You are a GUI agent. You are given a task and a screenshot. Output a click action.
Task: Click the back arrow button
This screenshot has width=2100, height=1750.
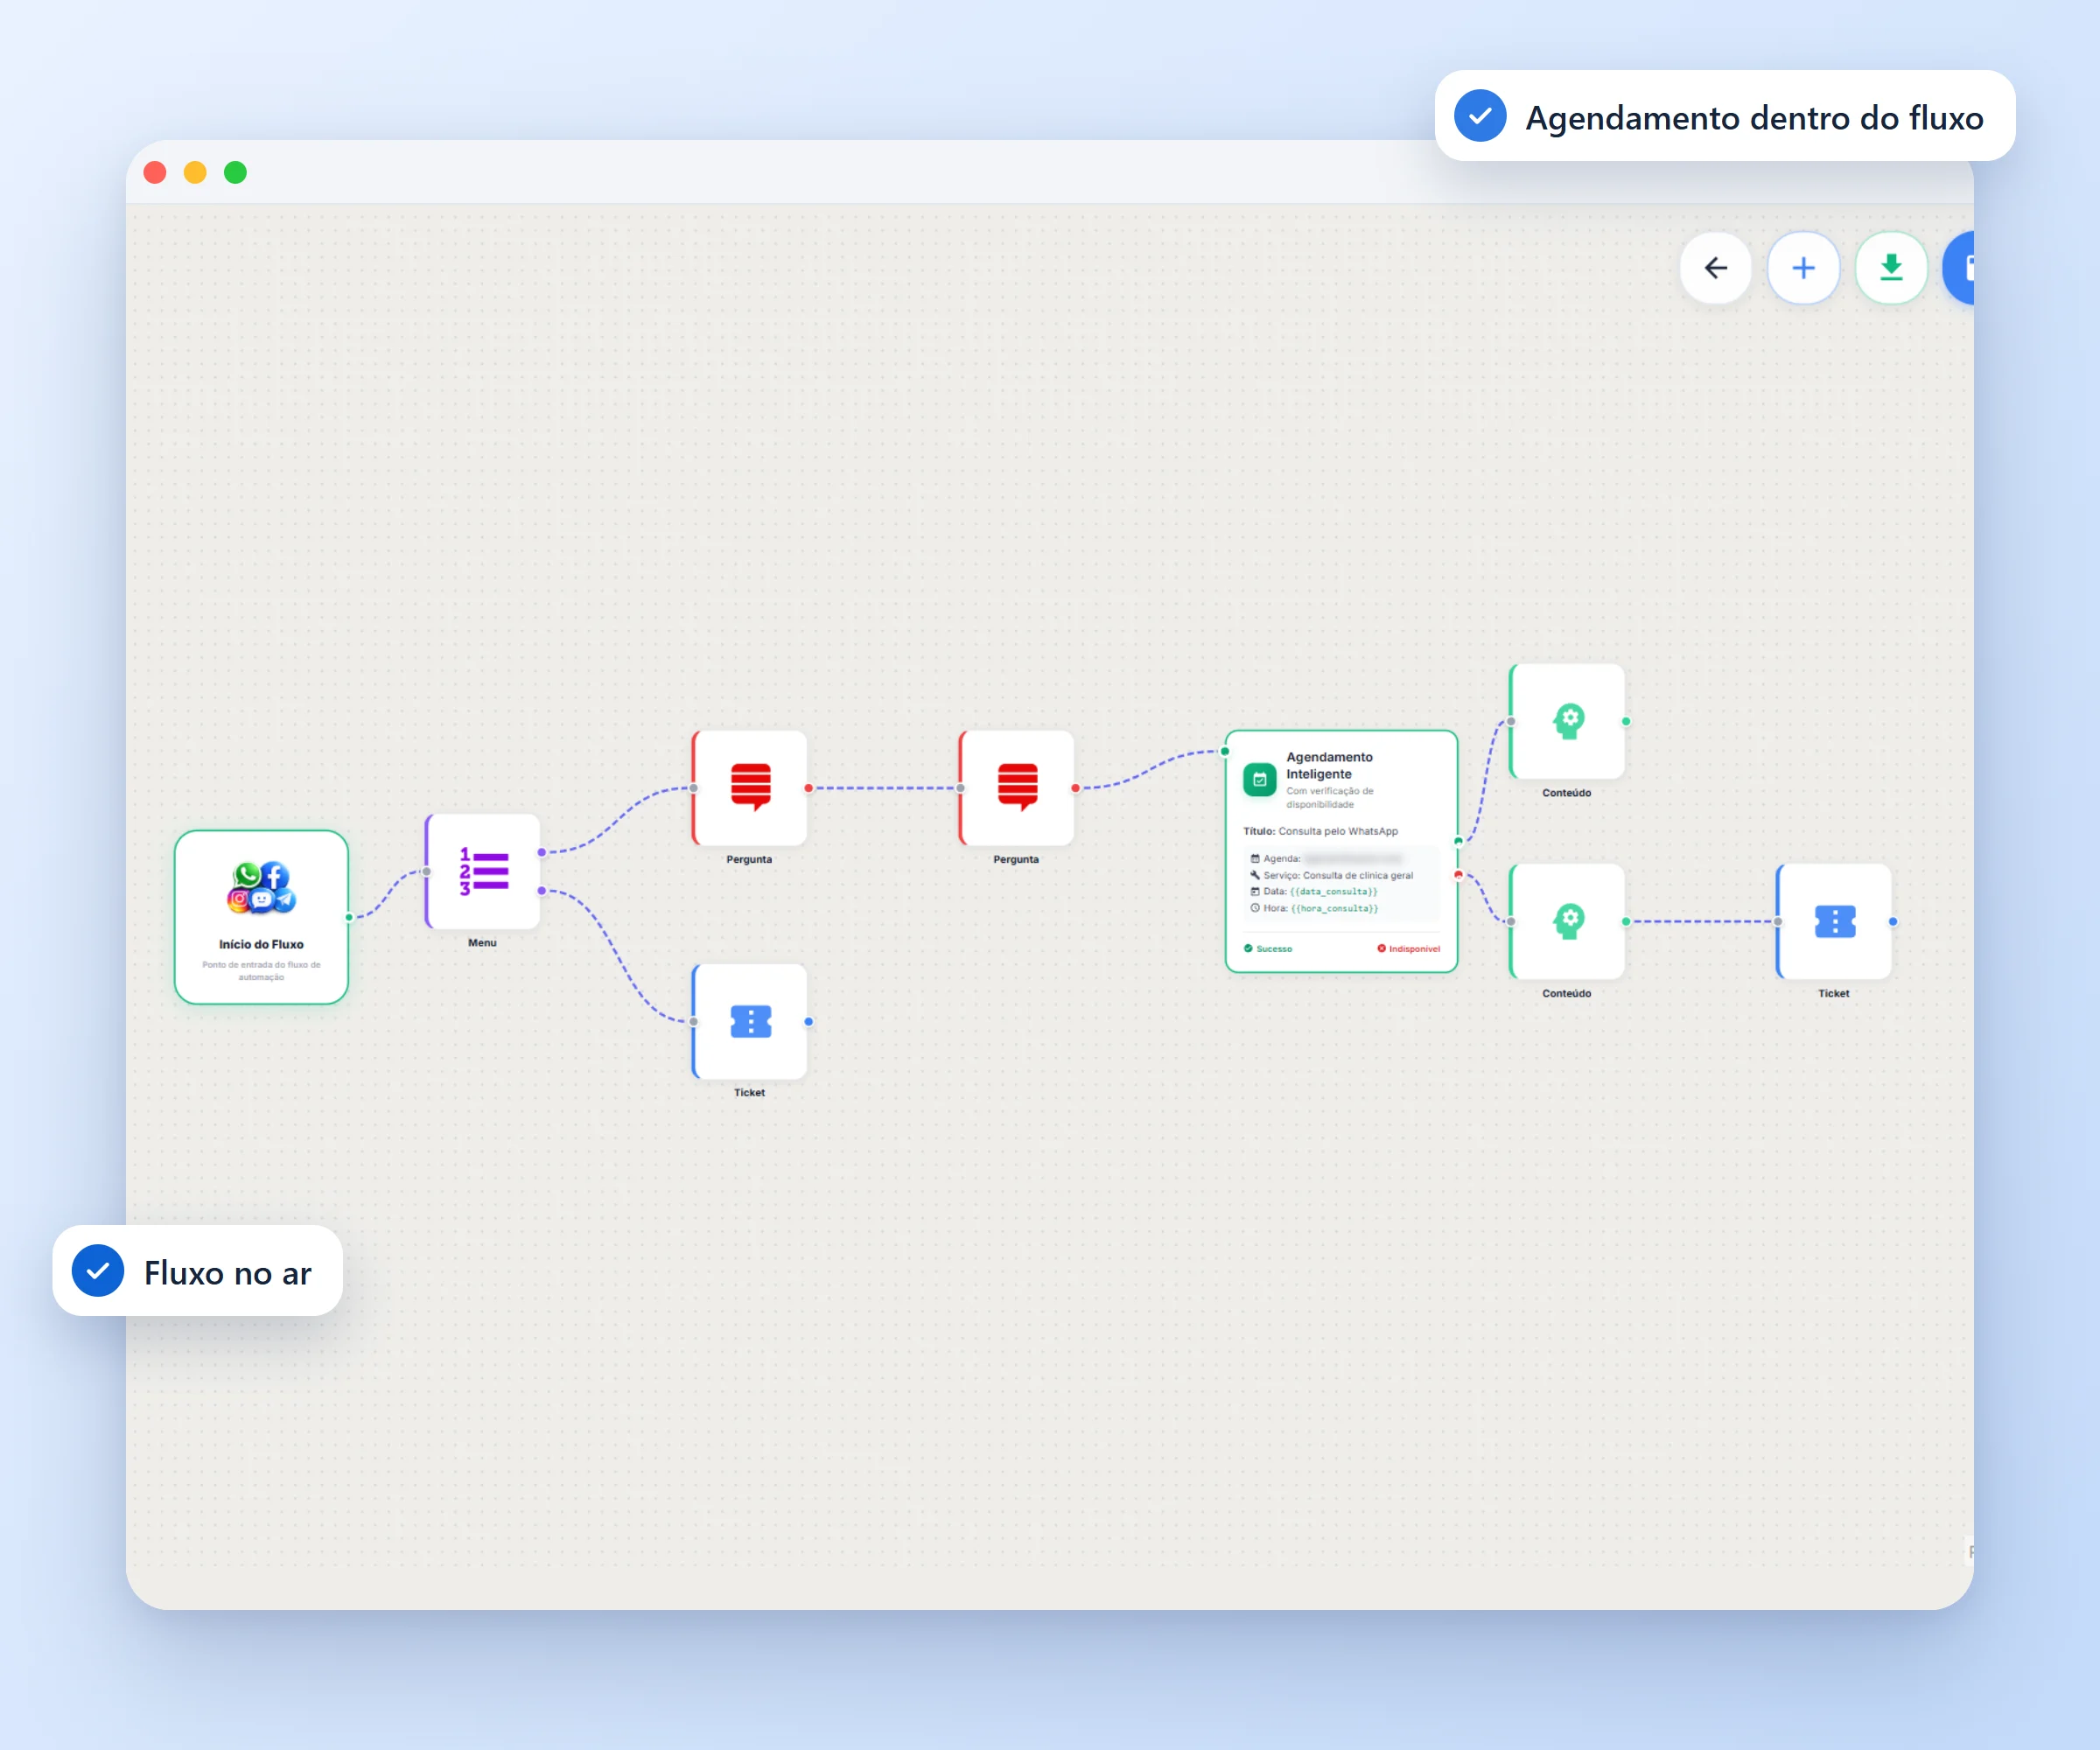[x=1715, y=268]
